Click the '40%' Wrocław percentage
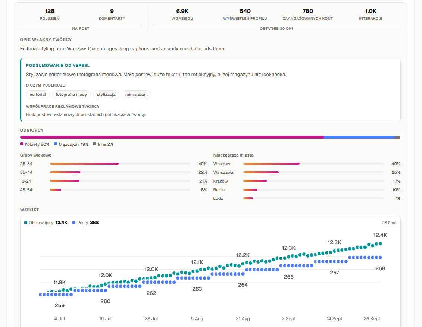The width and height of the screenshot is (422, 327). pyautogui.click(x=396, y=164)
